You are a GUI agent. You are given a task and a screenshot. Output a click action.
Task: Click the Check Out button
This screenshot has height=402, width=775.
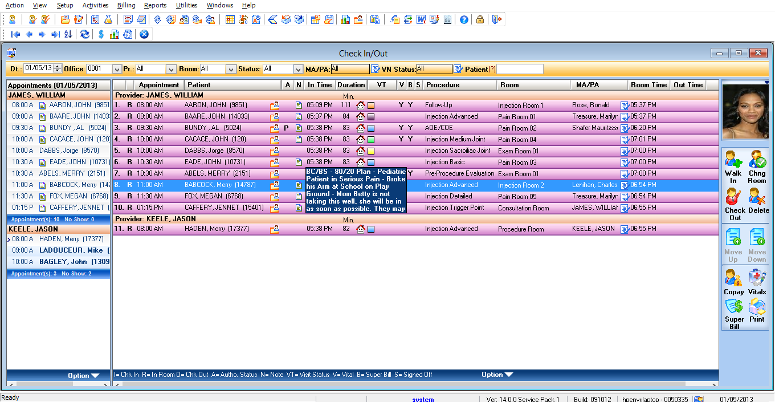pyautogui.click(x=735, y=204)
